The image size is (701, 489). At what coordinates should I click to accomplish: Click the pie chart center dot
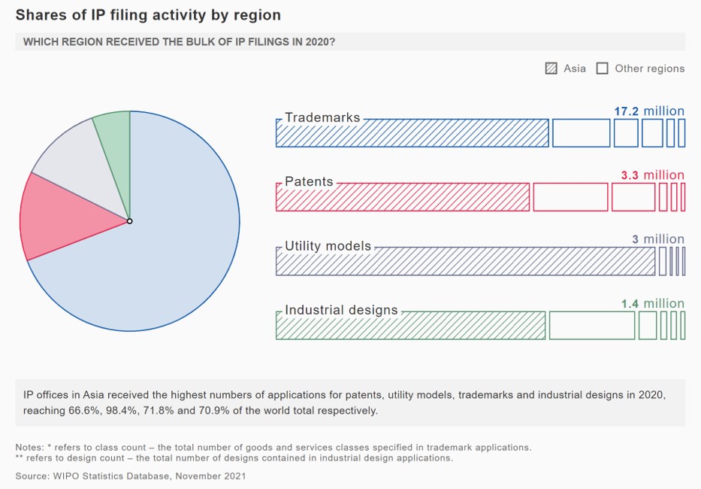(x=130, y=221)
